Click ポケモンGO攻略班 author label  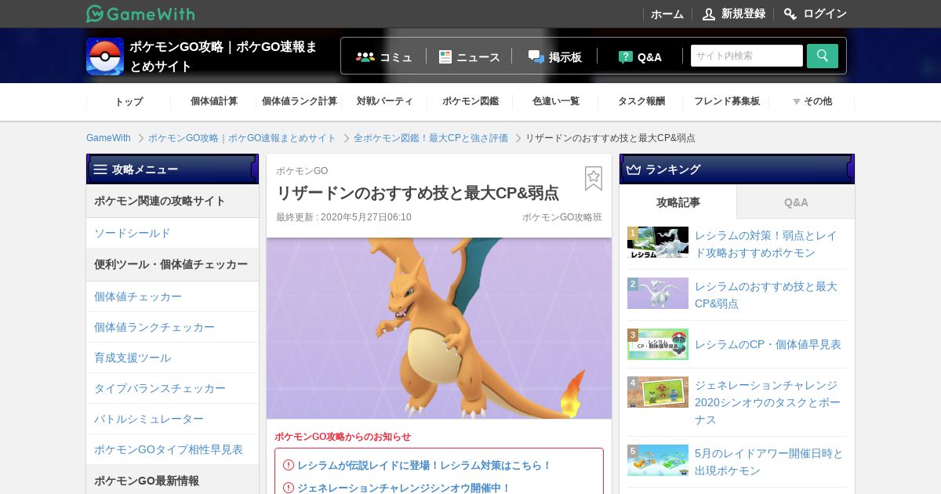(x=562, y=217)
